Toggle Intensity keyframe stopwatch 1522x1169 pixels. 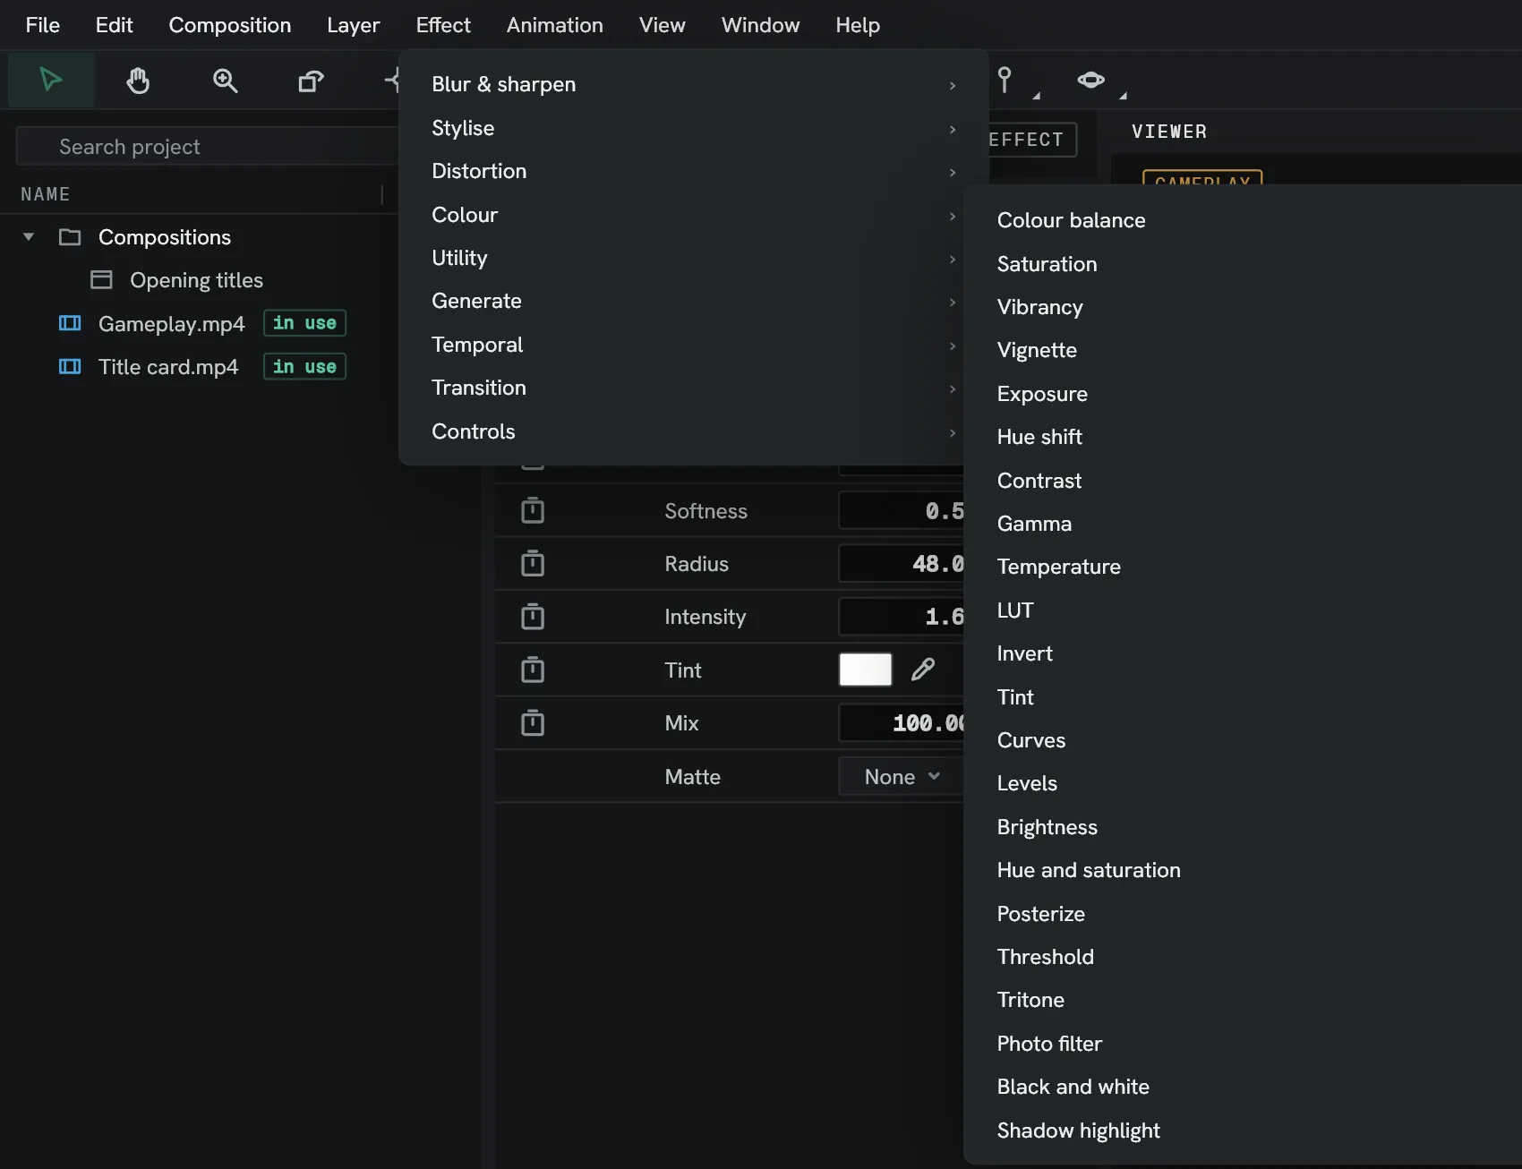click(x=533, y=616)
